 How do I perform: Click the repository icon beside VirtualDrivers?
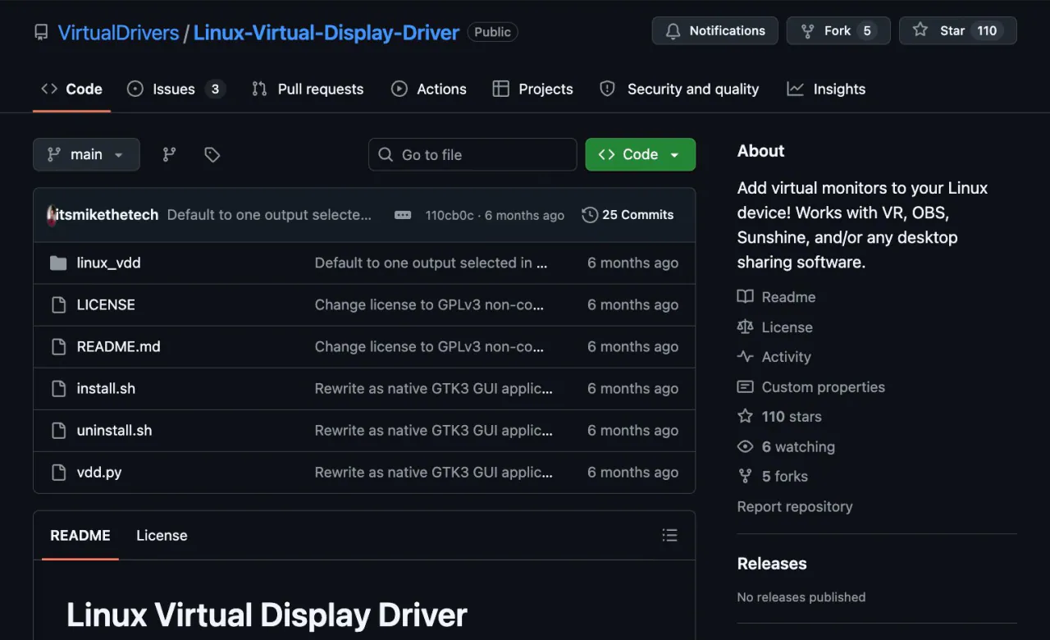[41, 33]
